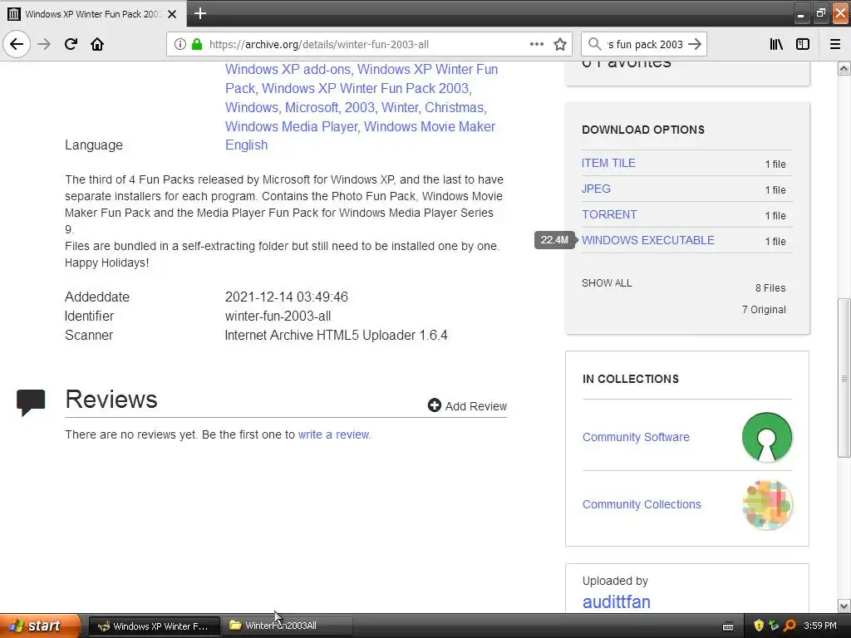Click the search bar magnifier icon

tap(595, 44)
